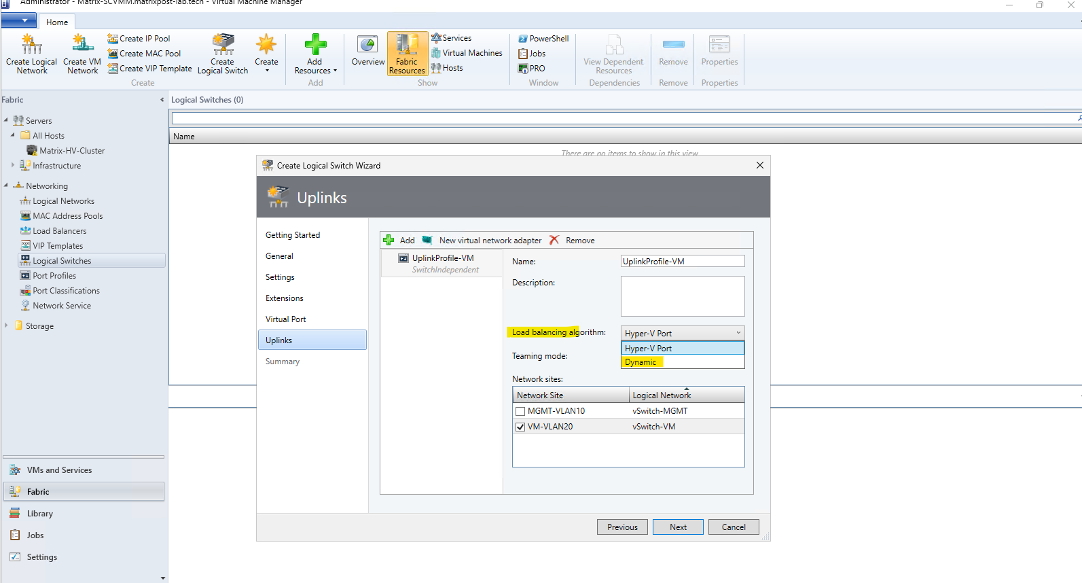Sort by the Network Site column header
The width and height of the screenshot is (1082, 583).
(x=571, y=395)
